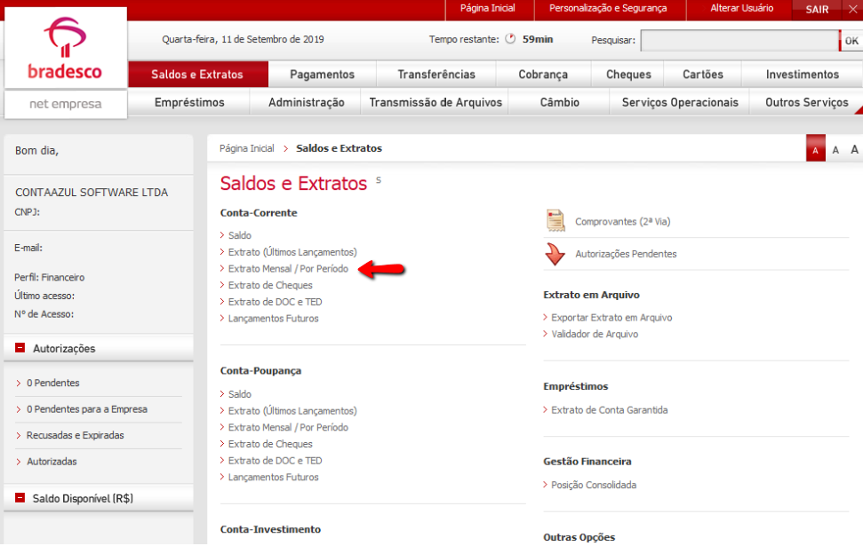Open the Transferências menu
The image size is (863, 546).
[x=436, y=75]
